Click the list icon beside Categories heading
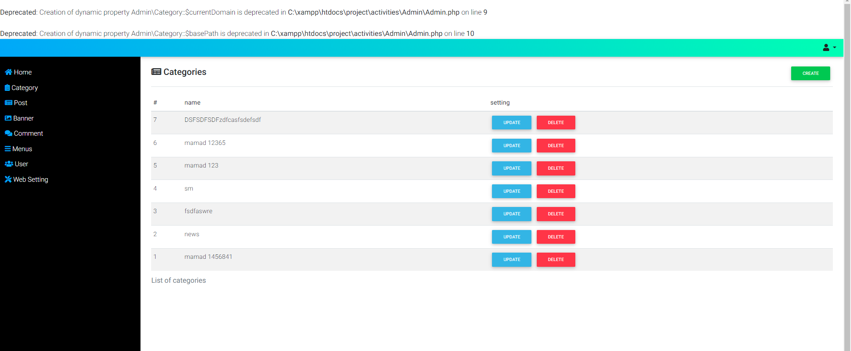Screen dimensions: 851x351 coord(156,72)
